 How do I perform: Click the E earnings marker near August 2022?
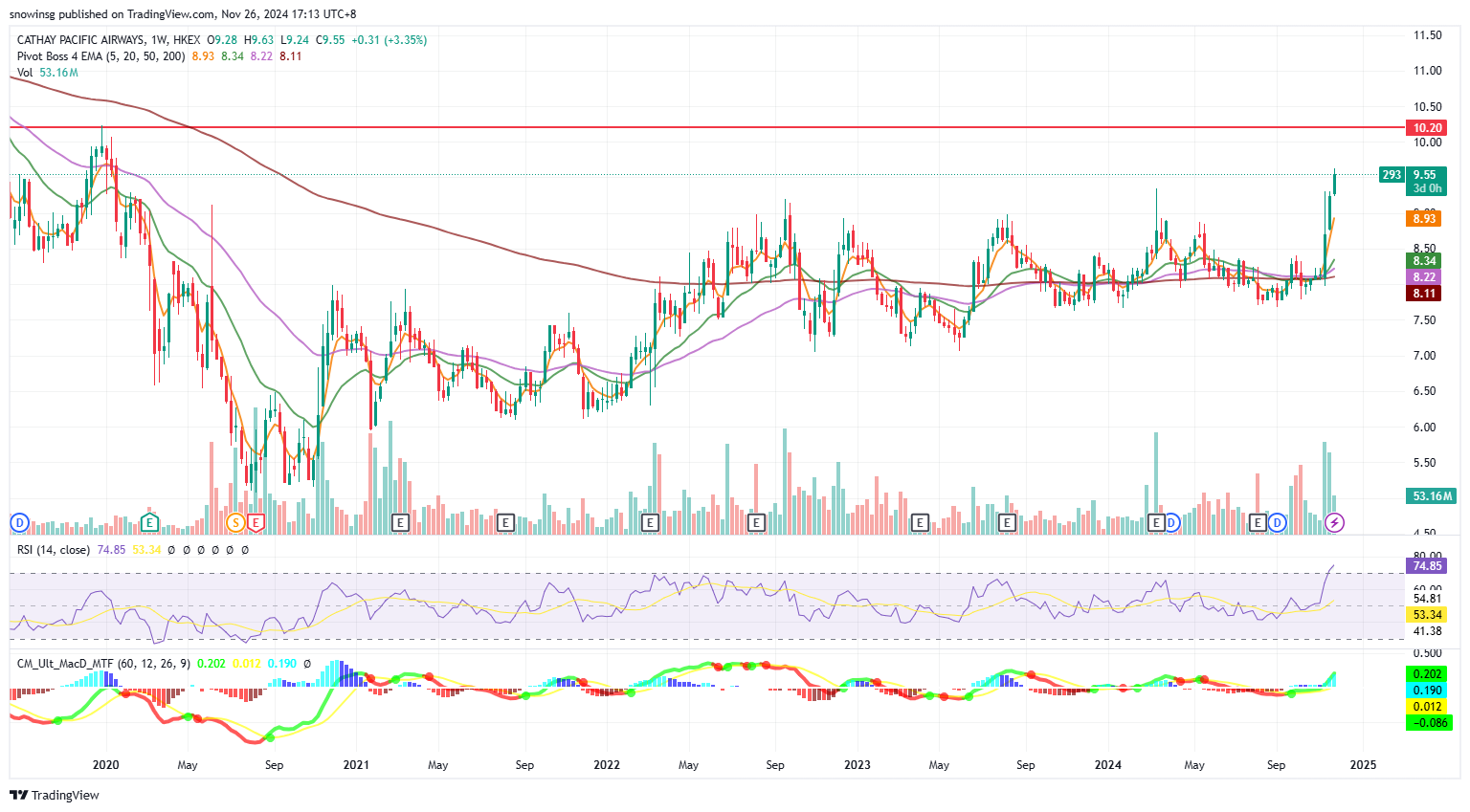pyautogui.click(x=756, y=522)
